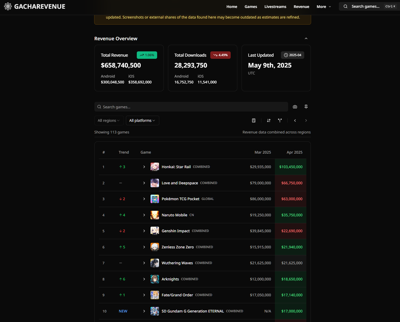400x322 pixels.
Task: Open Honkai: Star Rail game name
Action: coord(176,167)
